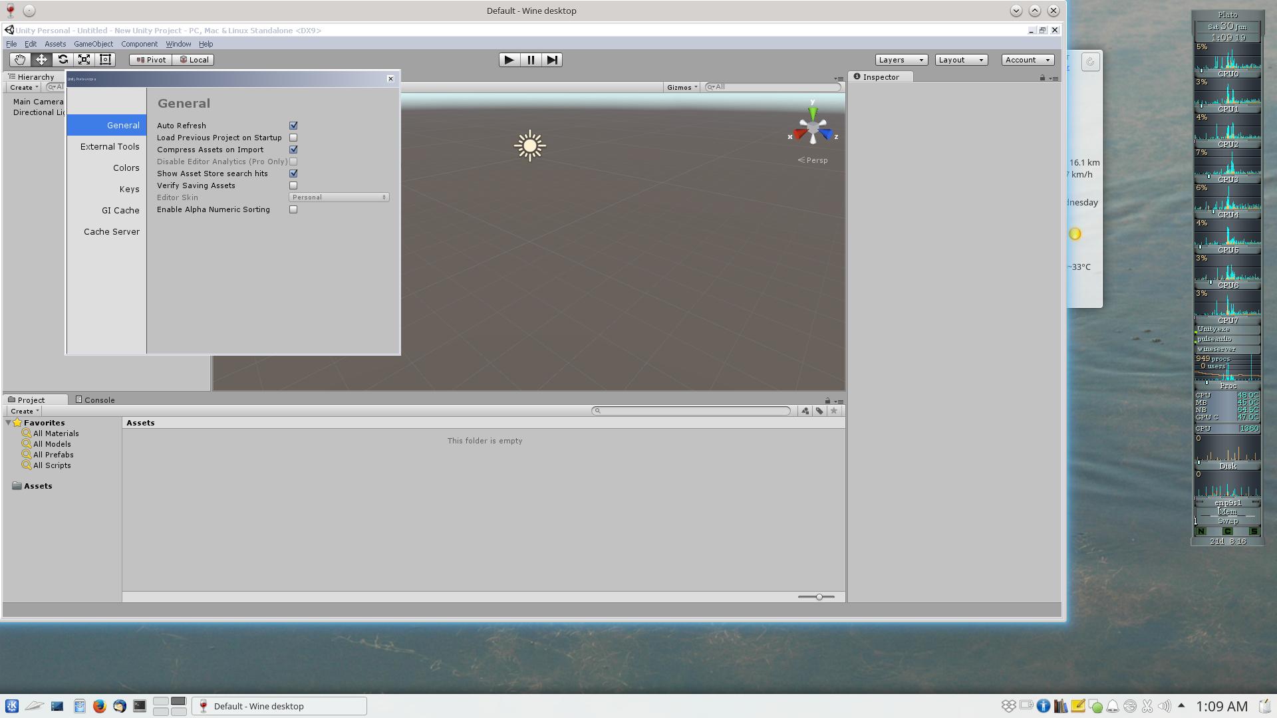
Task: Start Play mode
Action: [x=509, y=60]
